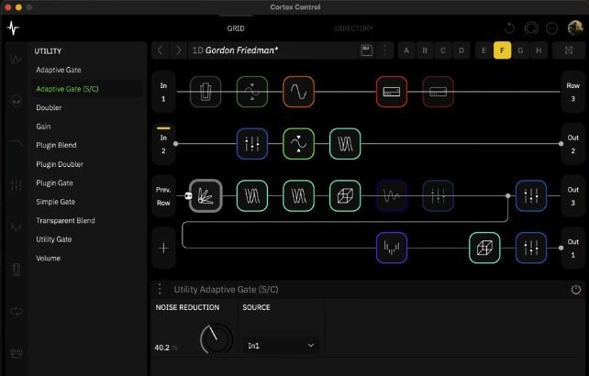Image resolution: width=589 pixels, height=376 pixels.
Task: Select the green compressor block in row In 2
Action: pyautogui.click(x=299, y=144)
